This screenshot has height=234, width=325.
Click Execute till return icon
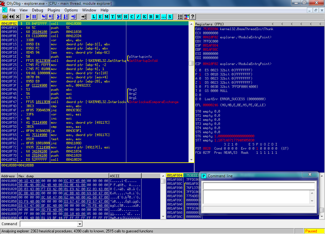click(x=74, y=17)
